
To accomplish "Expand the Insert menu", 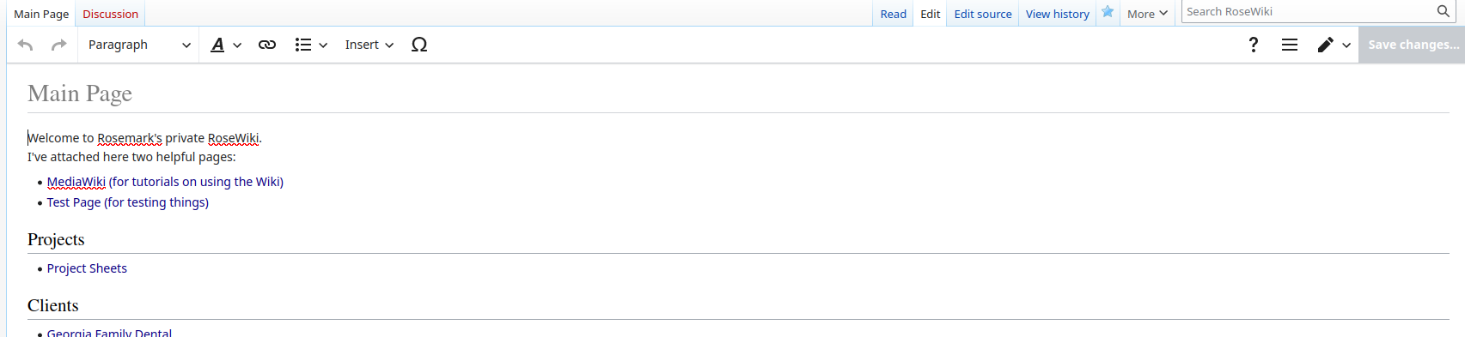I will click(x=369, y=45).
